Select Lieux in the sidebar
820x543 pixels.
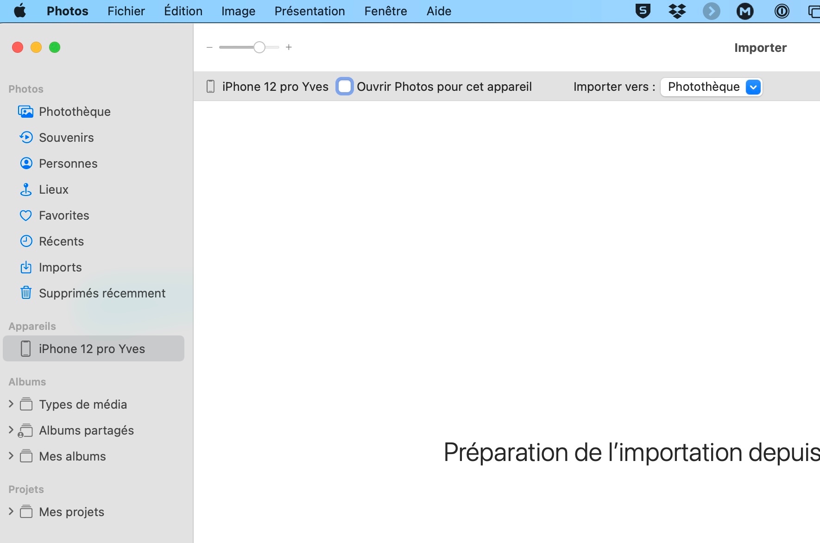pyautogui.click(x=94, y=189)
